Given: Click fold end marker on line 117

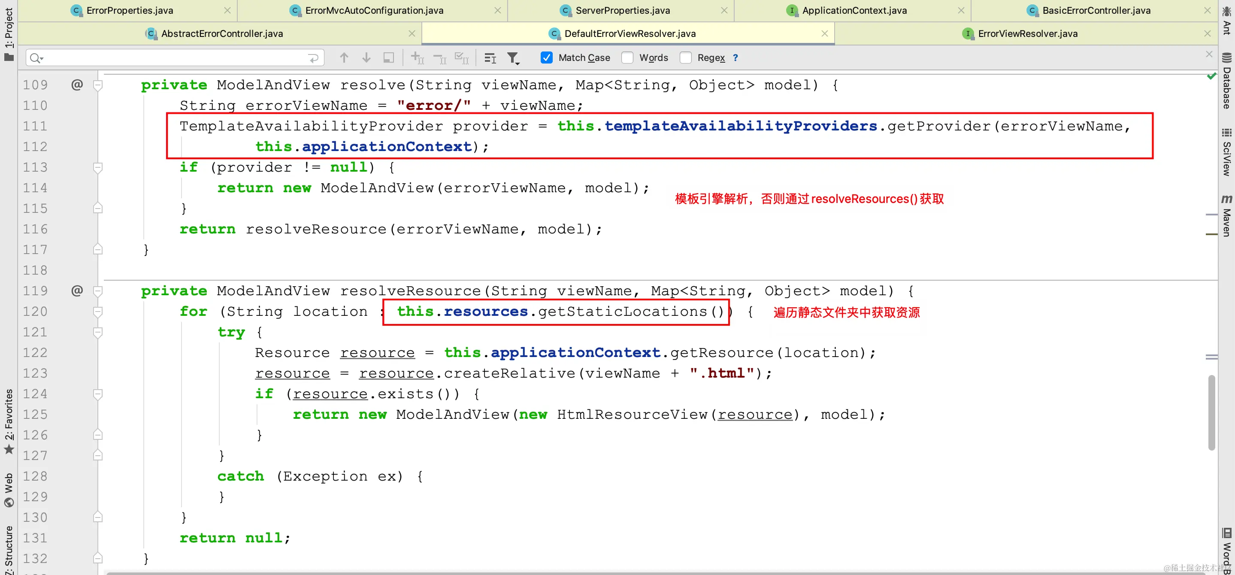Looking at the screenshot, I should [98, 249].
